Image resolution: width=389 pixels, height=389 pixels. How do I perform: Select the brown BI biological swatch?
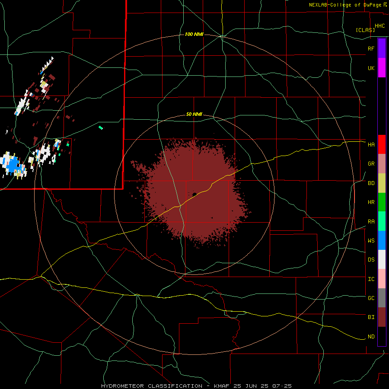tap(382, 317)
